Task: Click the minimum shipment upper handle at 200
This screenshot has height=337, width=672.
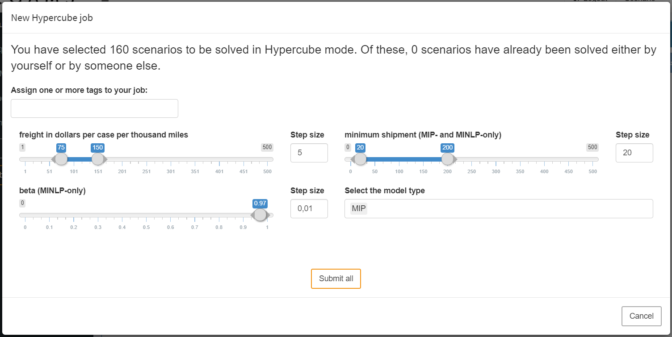Action: (448, 158)
